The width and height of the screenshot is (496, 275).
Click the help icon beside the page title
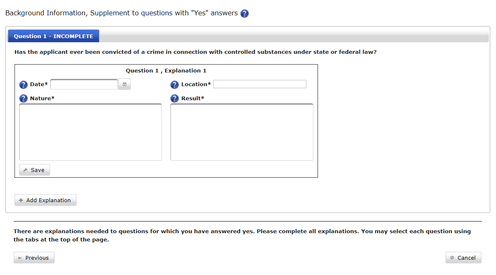[245, 14]
